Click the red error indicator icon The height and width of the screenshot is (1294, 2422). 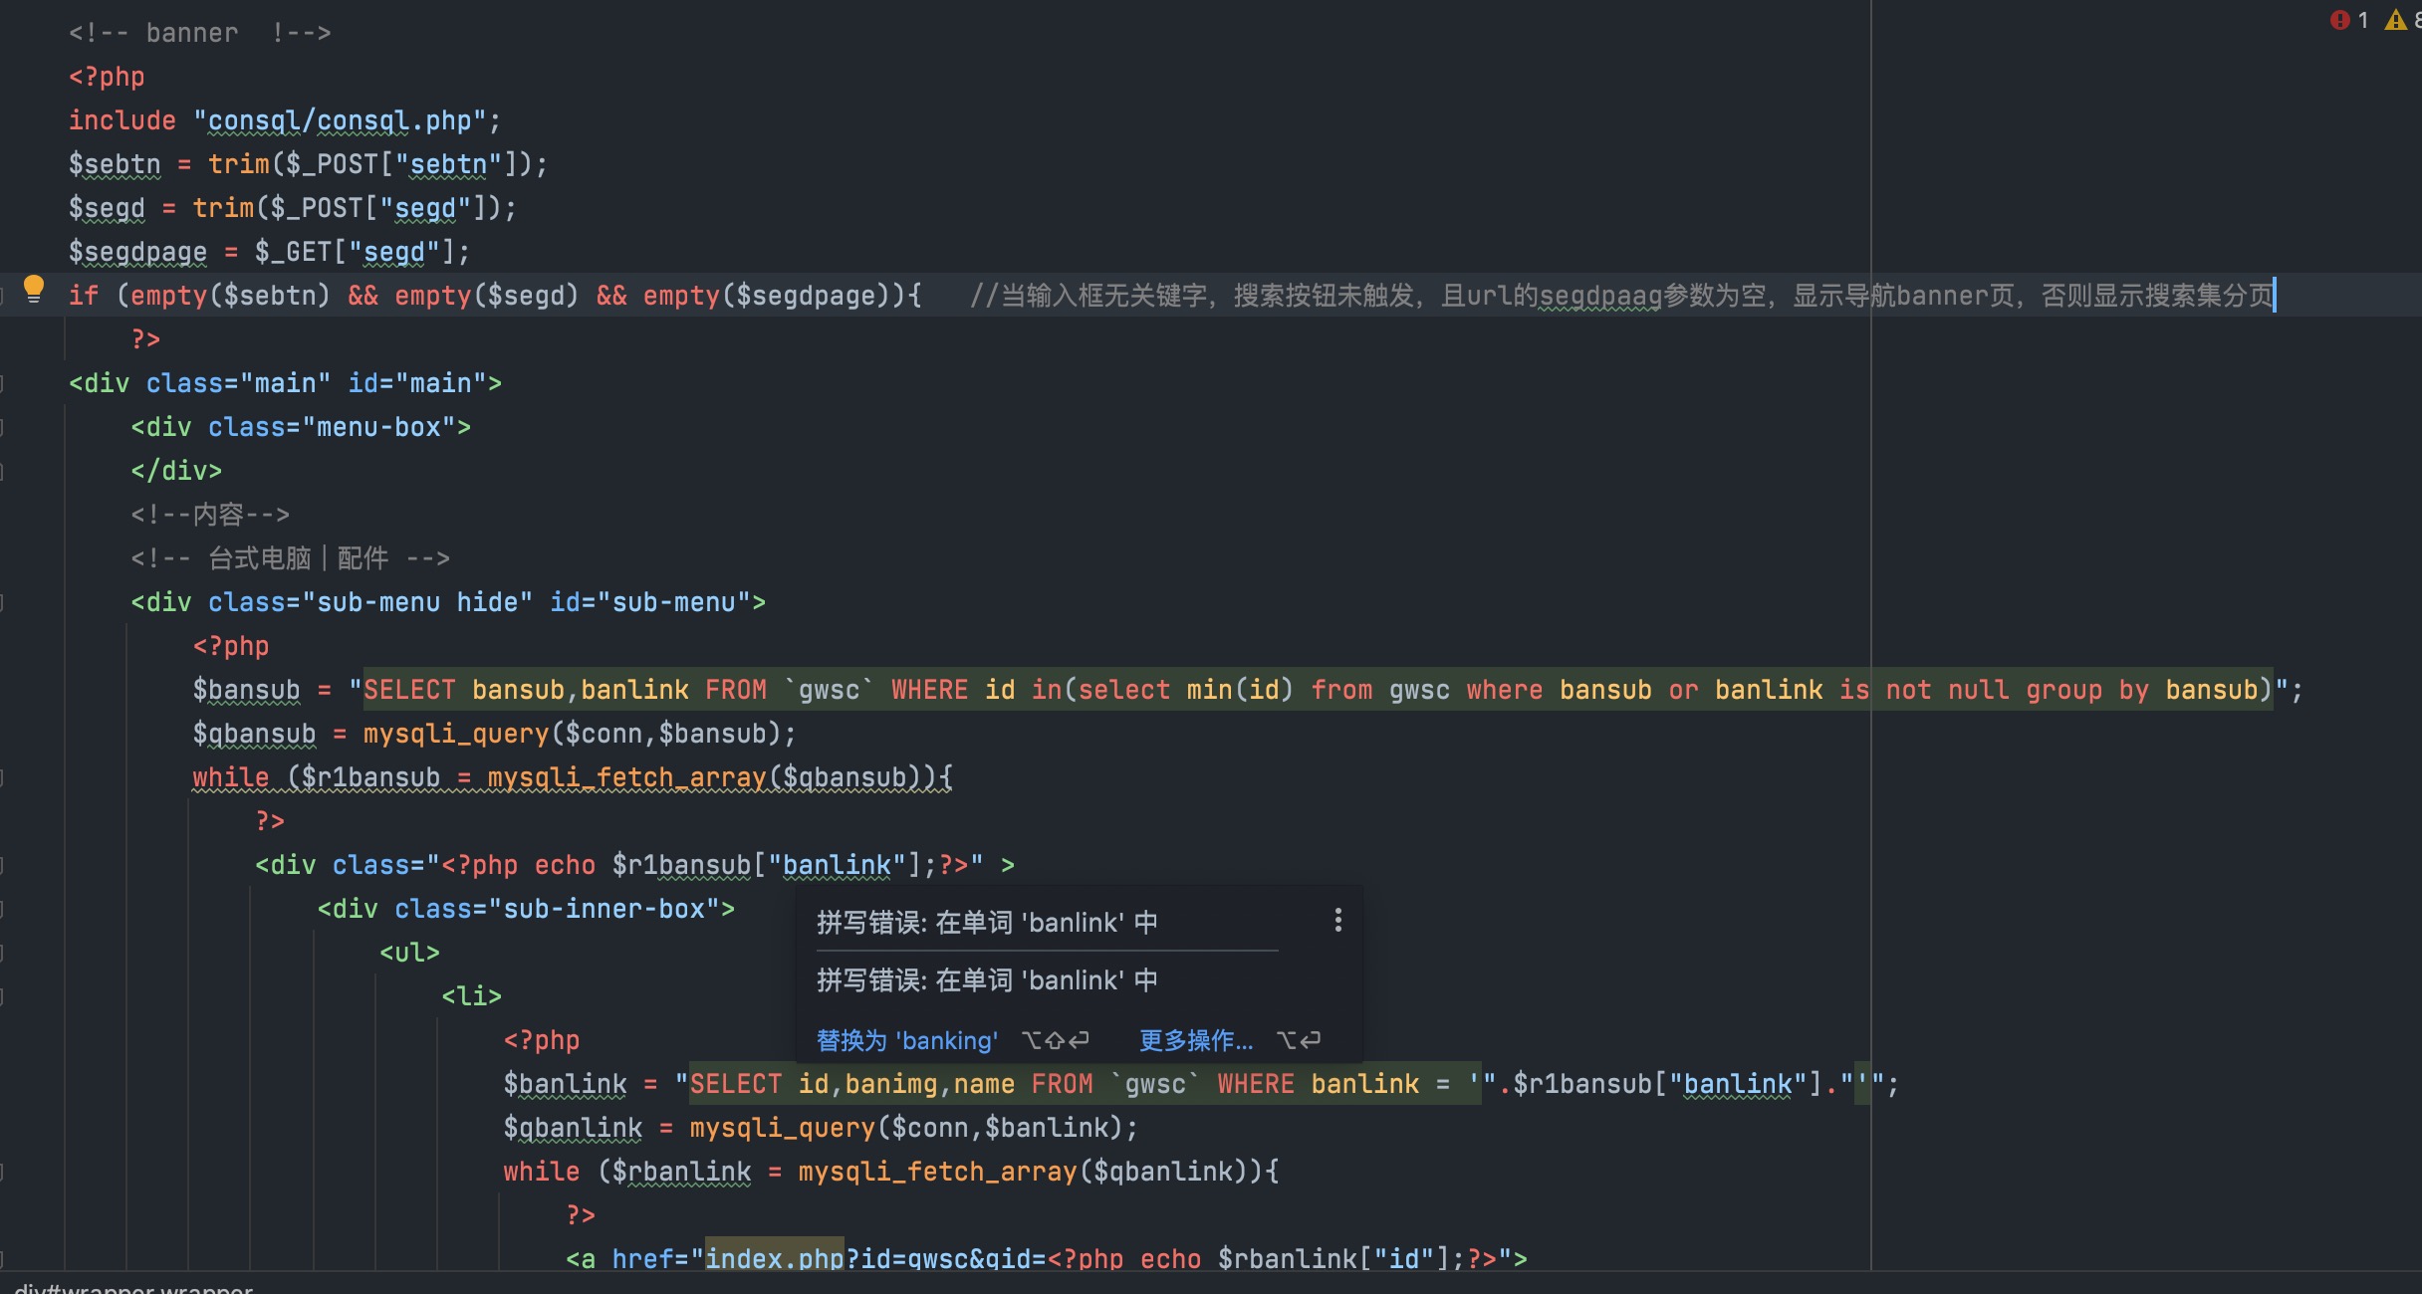(2339, 20)
